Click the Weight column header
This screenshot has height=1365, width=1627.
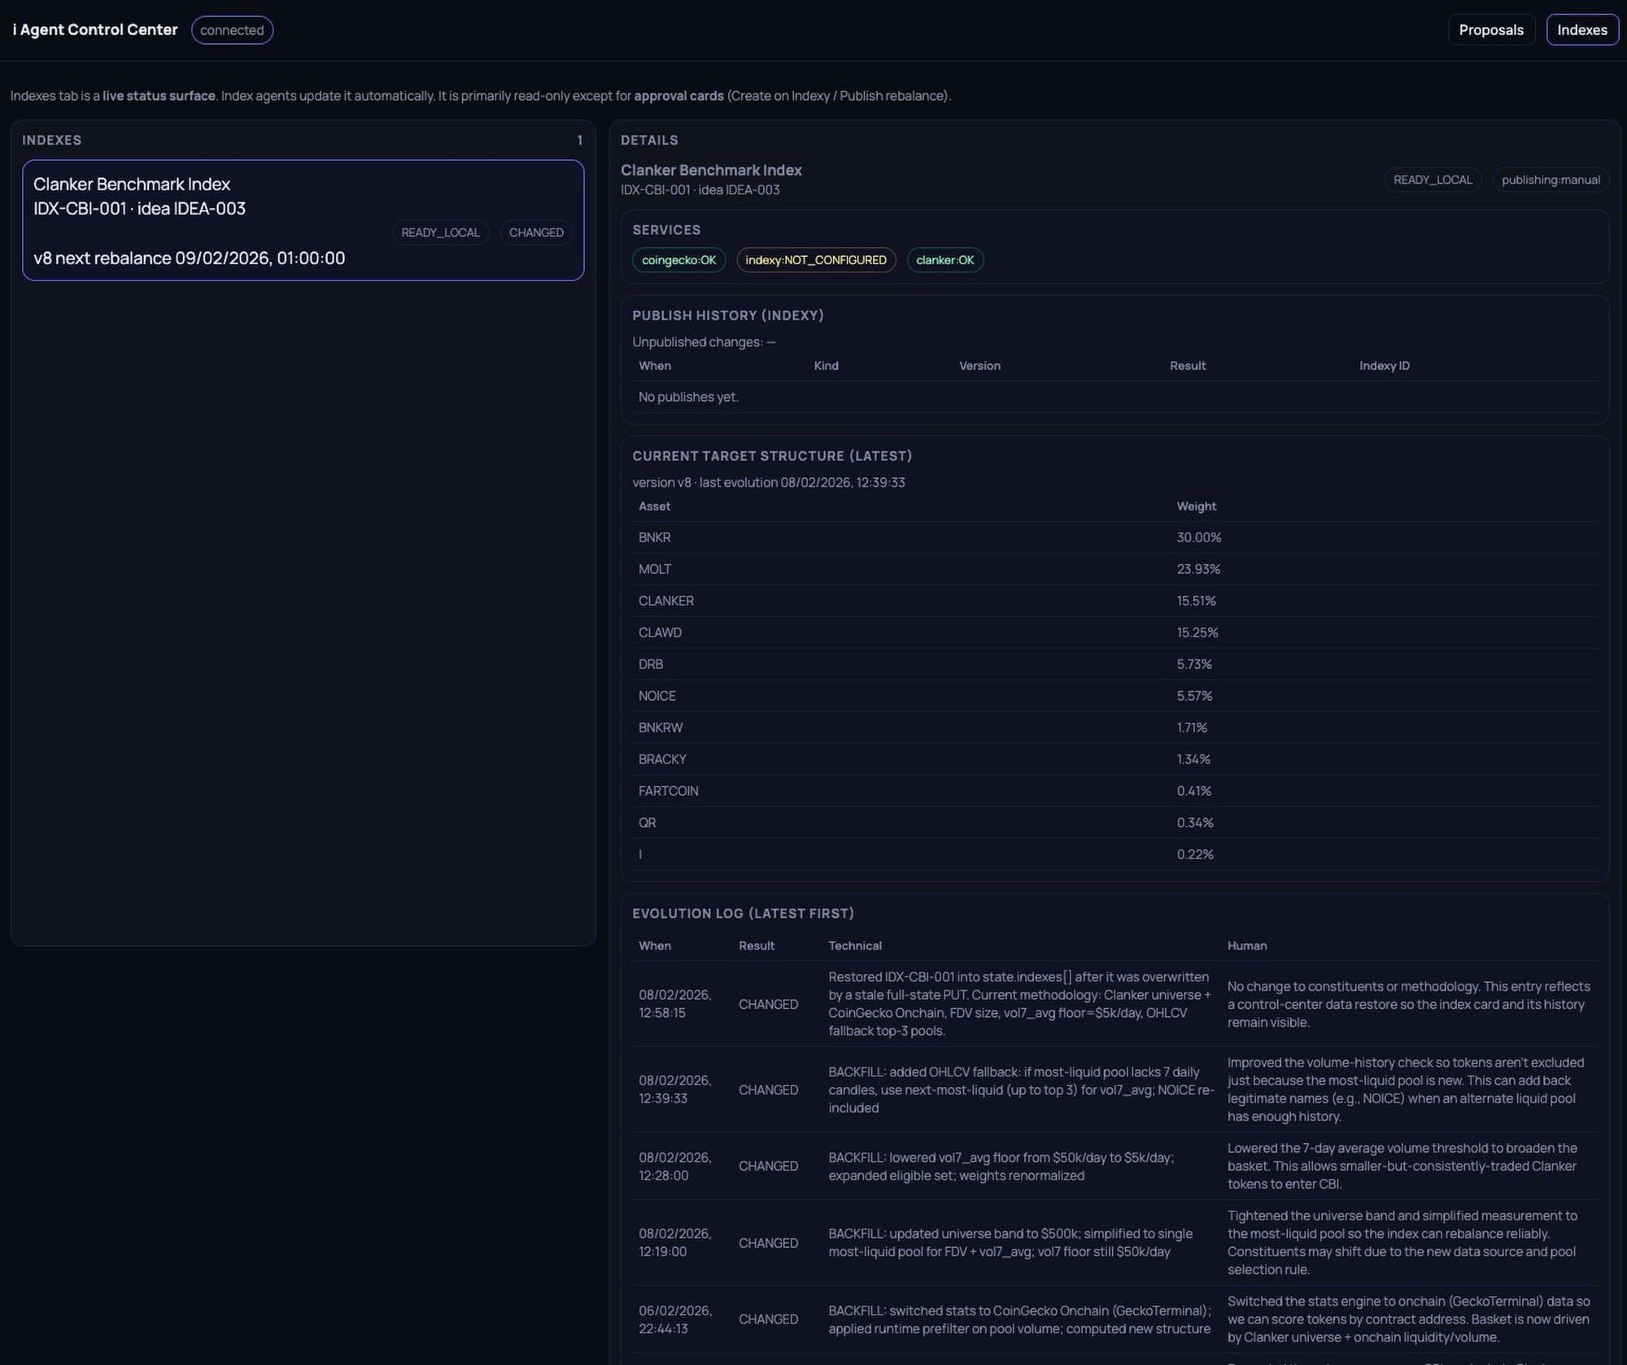pyautogui.click(x=1196, y=506)
